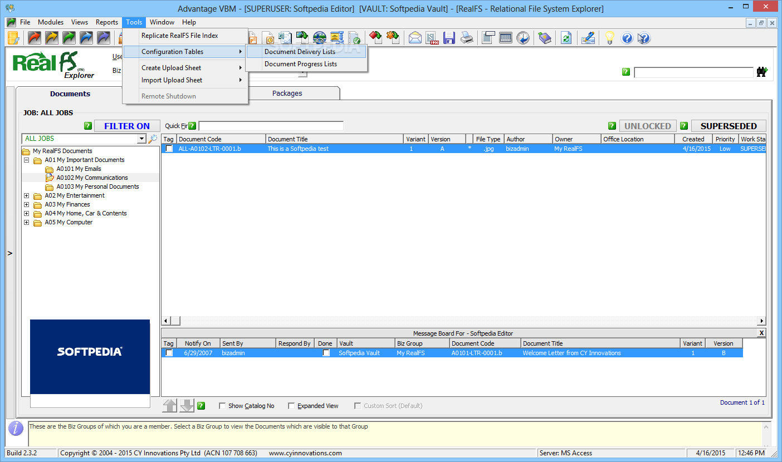Click the printer icon
Screen dimensions: 782x462
coord(467,38)
